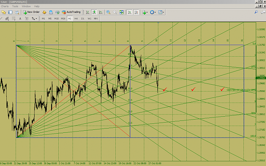The height and width of the screenshot is (166, 266).
Task: Select the H1 timeframe button
Action: click(x=70, y=18)
